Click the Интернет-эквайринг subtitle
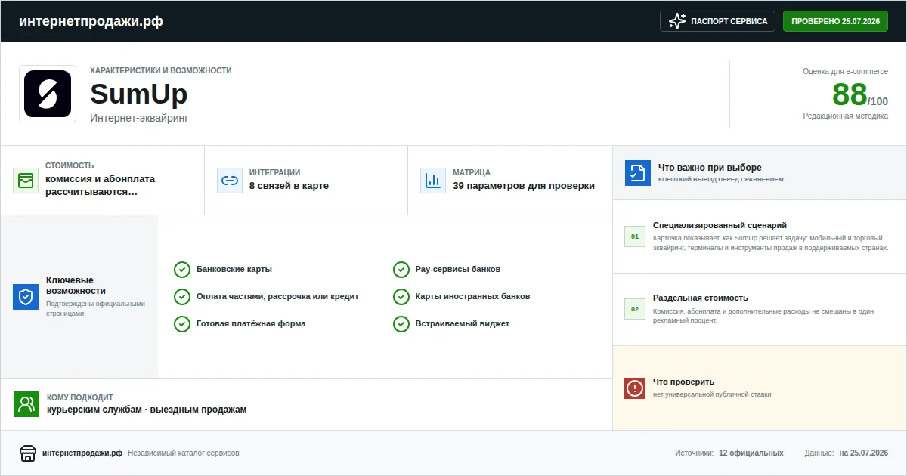Image resolution: width=907 pixels, height=476 pixels. coord(139,118)
